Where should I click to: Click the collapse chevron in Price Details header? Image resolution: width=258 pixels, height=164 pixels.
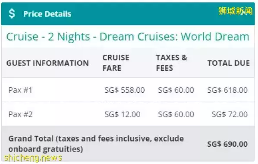pos(244,14)
